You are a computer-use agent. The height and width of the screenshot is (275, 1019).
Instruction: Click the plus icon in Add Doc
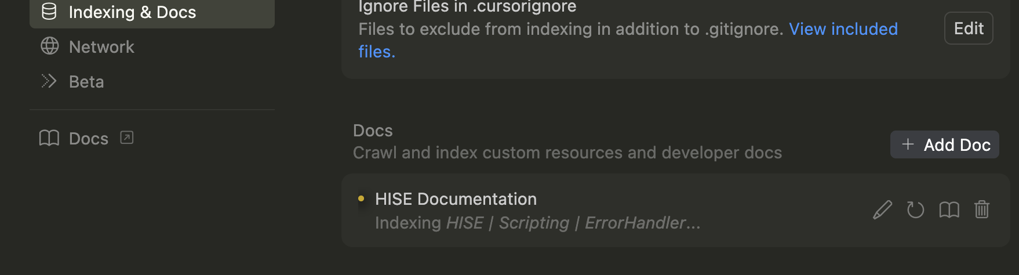(x=908, y=144)
